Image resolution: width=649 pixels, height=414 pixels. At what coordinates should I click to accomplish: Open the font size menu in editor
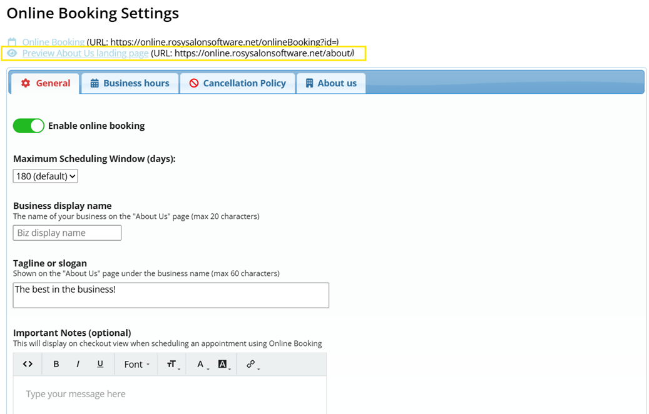[172, 364]
